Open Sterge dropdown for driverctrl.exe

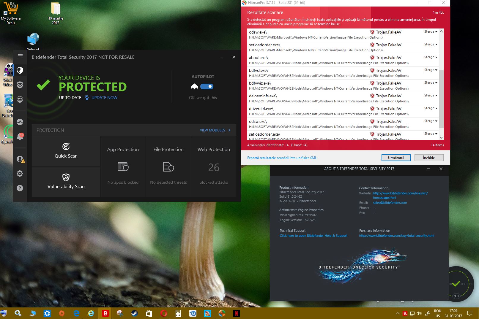[431, 108]
